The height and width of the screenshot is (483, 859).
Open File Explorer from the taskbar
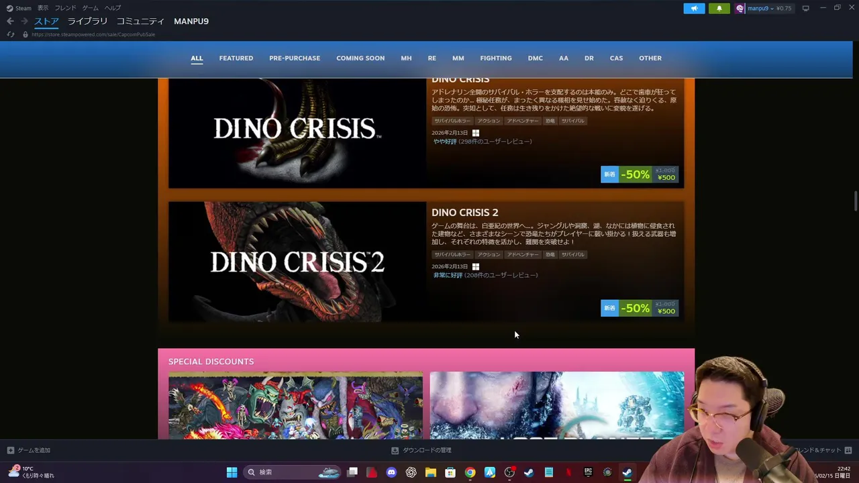[430, 472]
